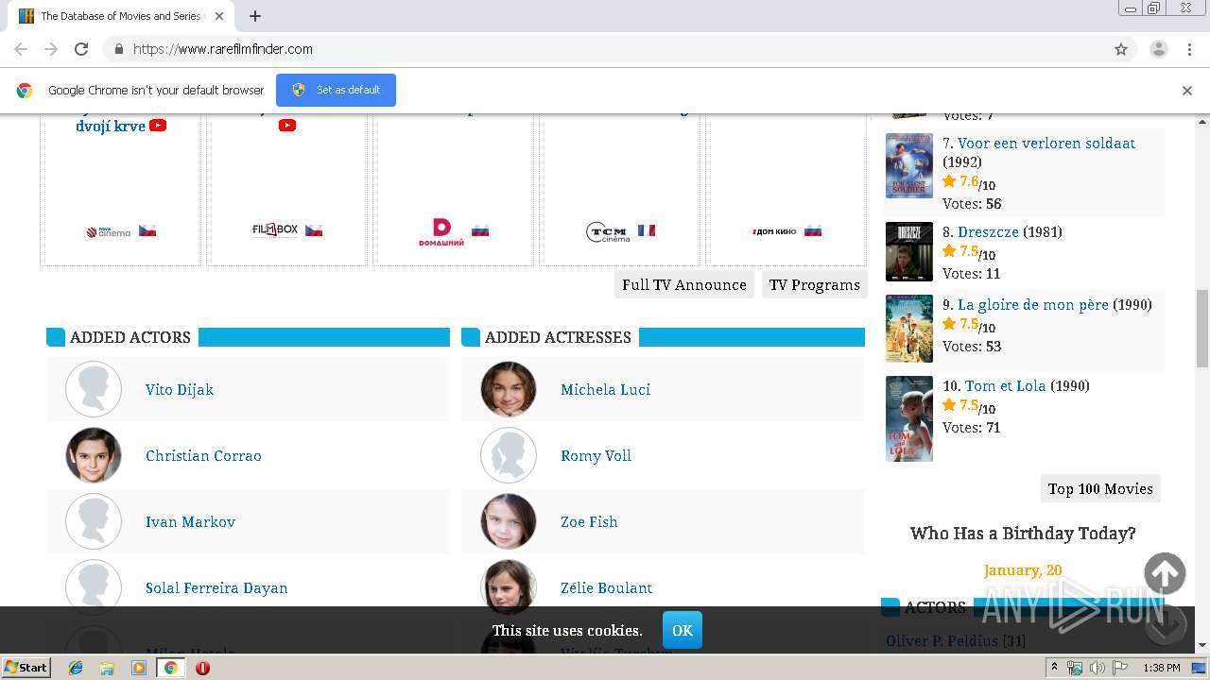Open the Tom et Lola link
1210x680 pixels.
pos(1005,385)
